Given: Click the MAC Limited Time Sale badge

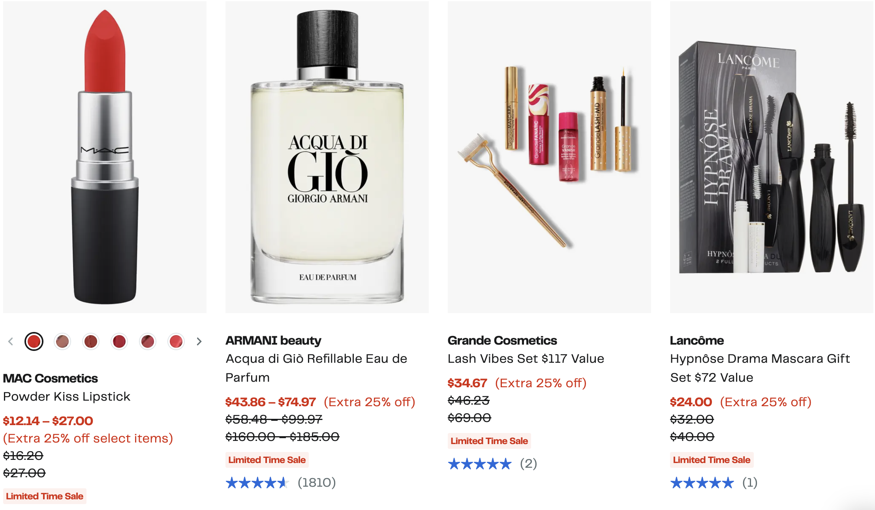Looking at the screenshot, I should pos(45,496).
